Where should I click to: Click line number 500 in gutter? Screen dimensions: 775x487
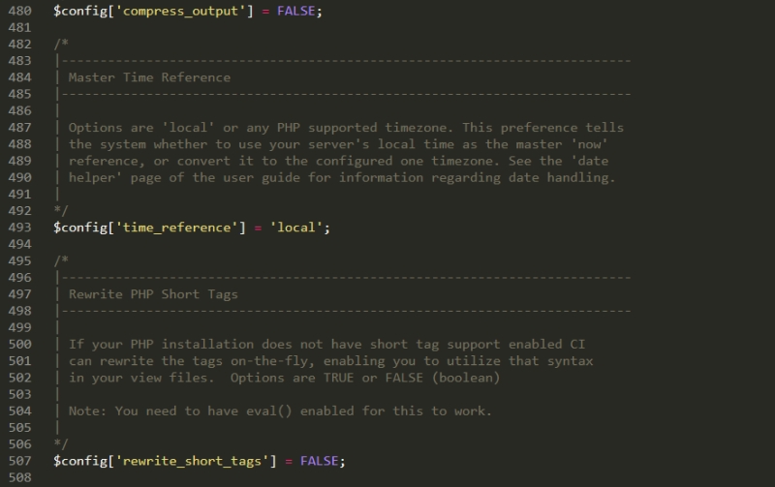pos(19,345)
